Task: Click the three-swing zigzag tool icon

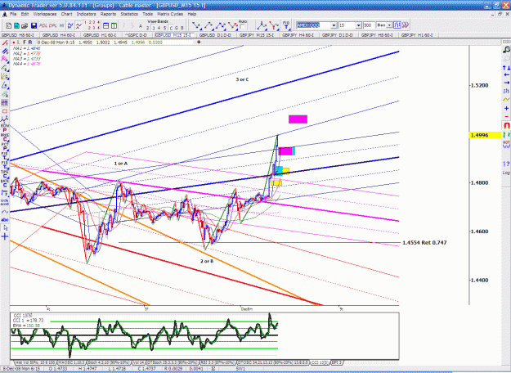Action: point(221,25)
